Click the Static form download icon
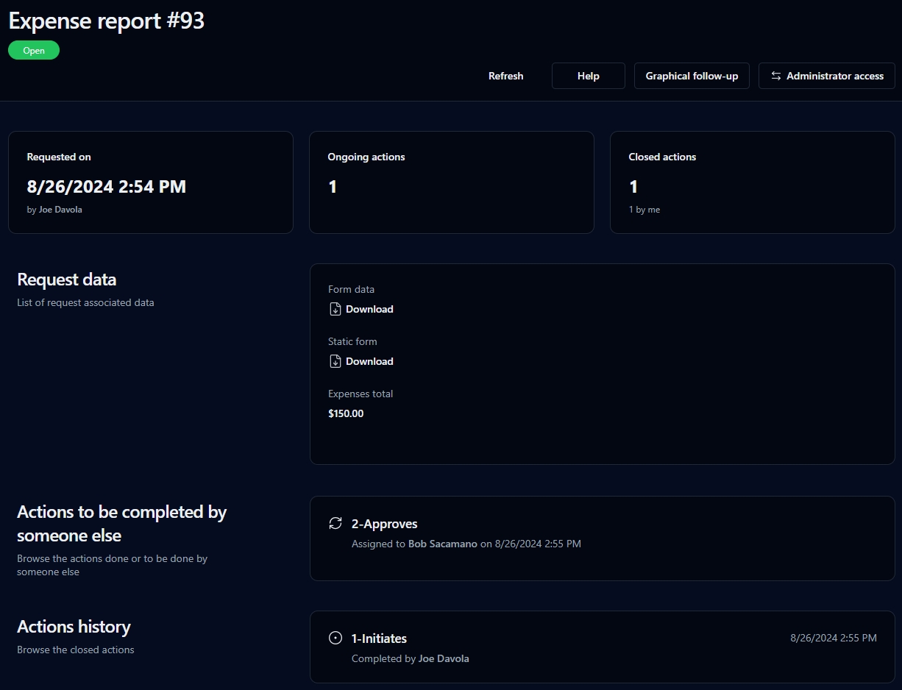 coord(335,361)
